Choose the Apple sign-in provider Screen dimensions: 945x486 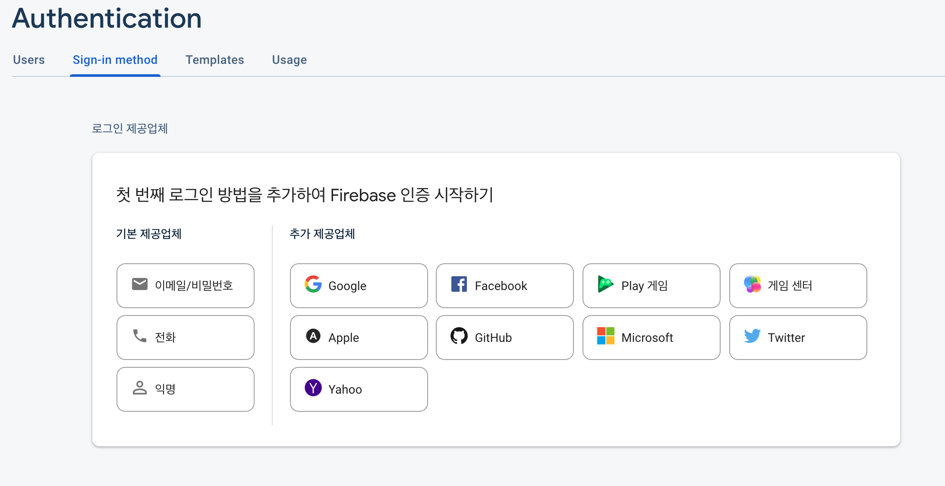click(358, 338)
